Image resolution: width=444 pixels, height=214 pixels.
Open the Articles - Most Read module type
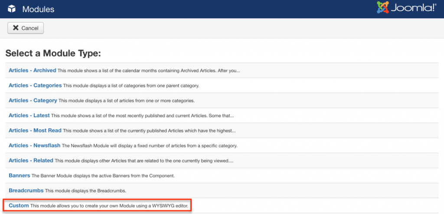(x=35, y=130)
